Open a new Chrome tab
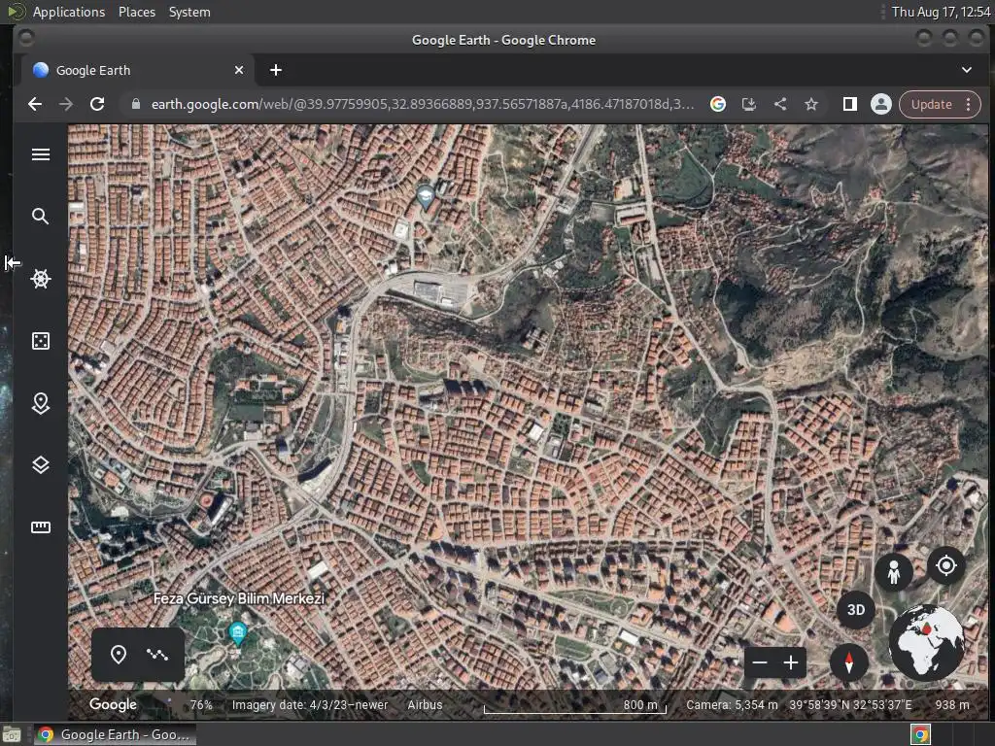 [x=275, y=70]
